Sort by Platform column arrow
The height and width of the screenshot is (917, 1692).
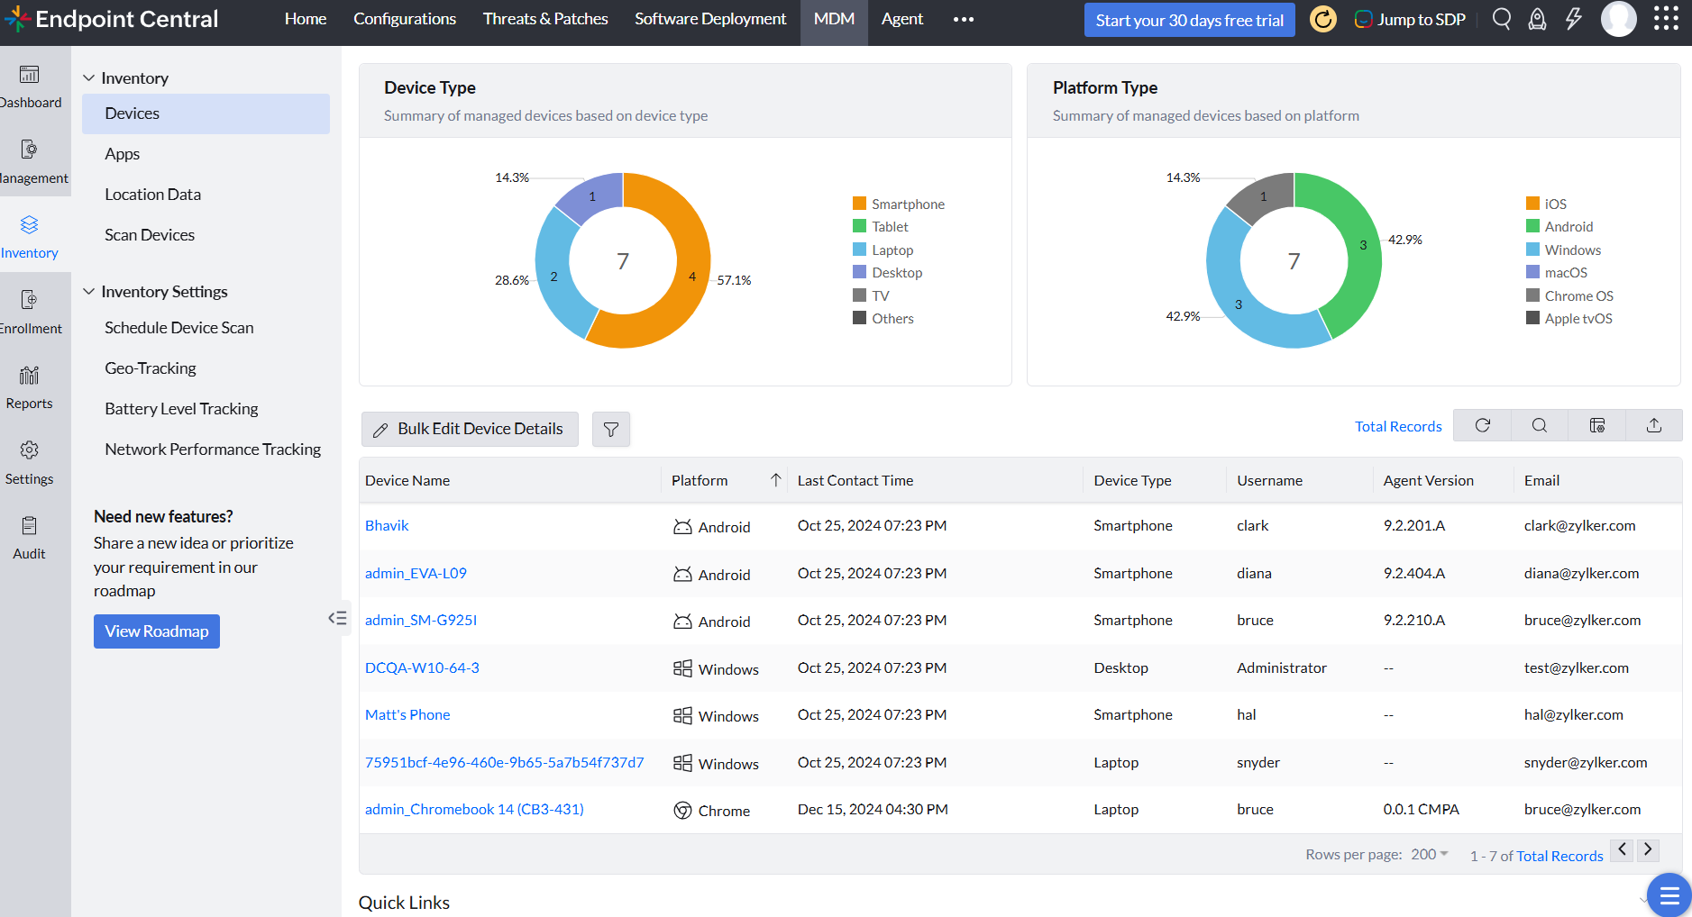point(775,480)
